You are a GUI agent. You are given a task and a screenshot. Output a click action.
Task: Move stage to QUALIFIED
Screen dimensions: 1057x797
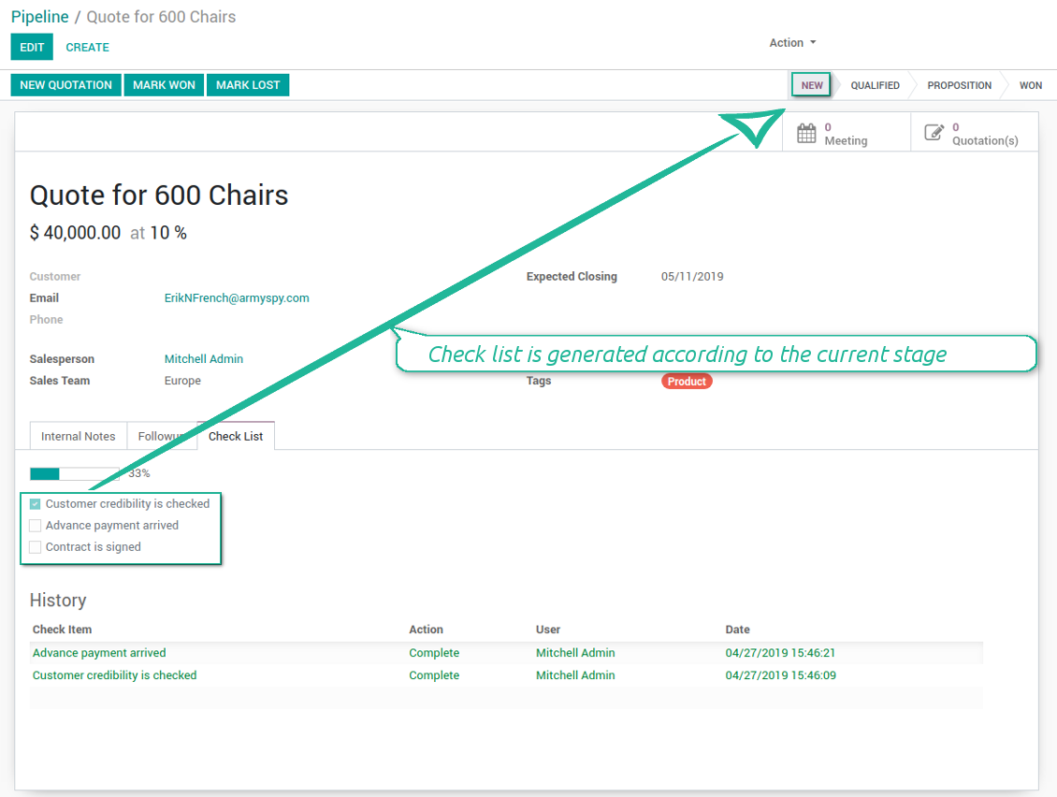click(x=875, y=86)
